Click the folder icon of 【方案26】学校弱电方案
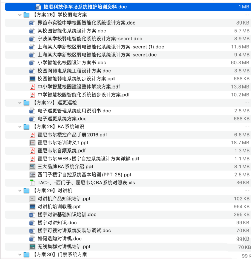Screen dimensions: 251x259 point(26,15)
